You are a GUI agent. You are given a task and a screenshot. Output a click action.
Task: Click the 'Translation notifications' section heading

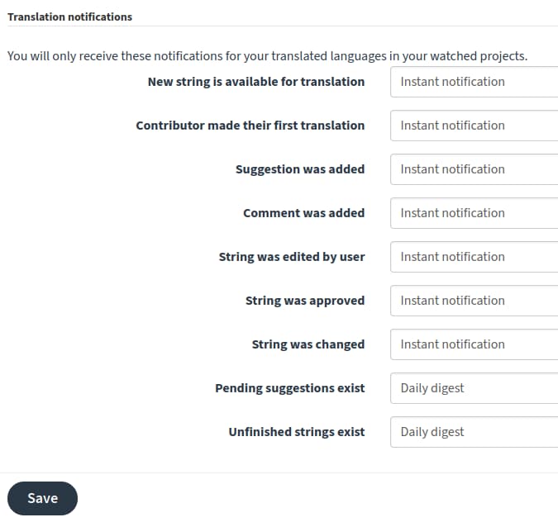[x=69, y=17]
